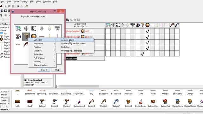The image size is (203, 114).
Task: Open the Insert menu
Action: click(16, 2)
